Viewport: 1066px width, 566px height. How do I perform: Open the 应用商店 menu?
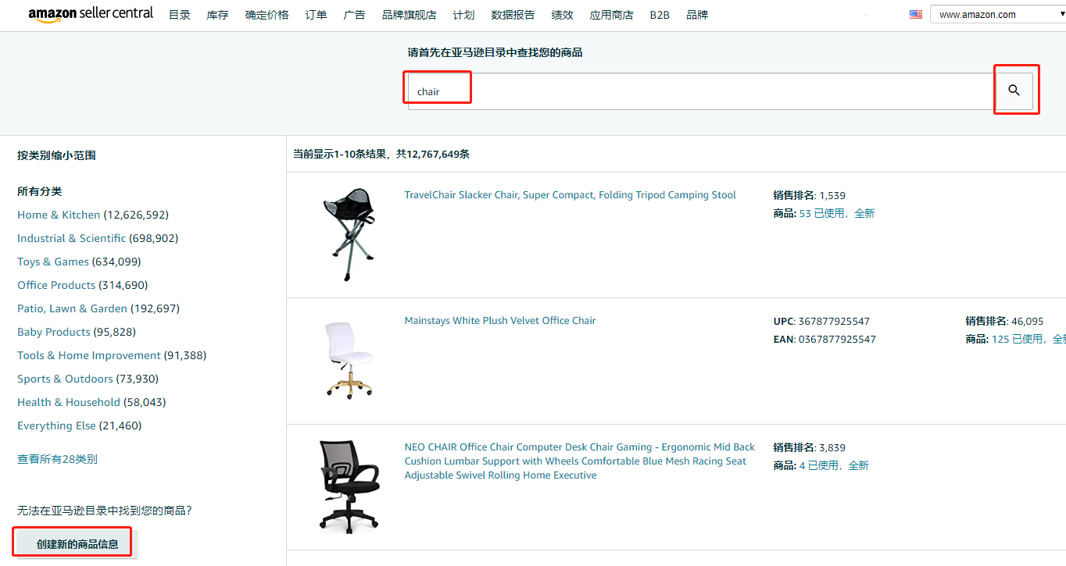(612, 15)
